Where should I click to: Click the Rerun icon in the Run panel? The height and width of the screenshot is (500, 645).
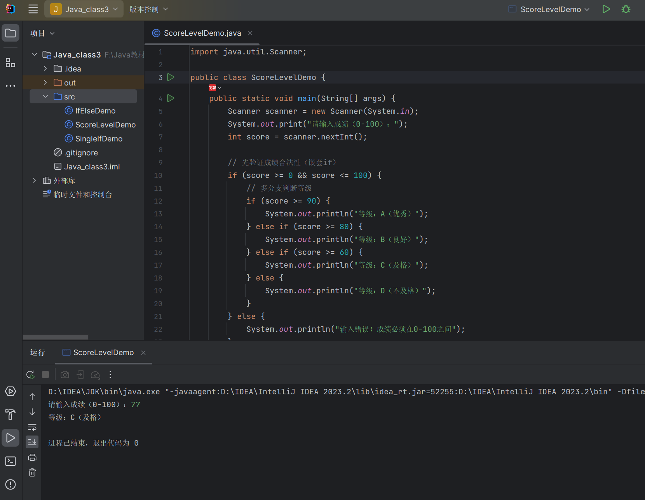(30, 375)
